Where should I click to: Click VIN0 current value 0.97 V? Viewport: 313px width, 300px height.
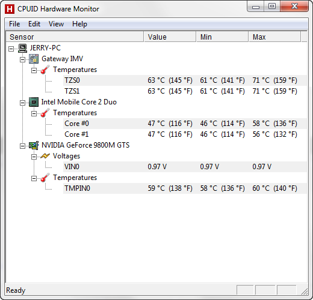(157, 167)
